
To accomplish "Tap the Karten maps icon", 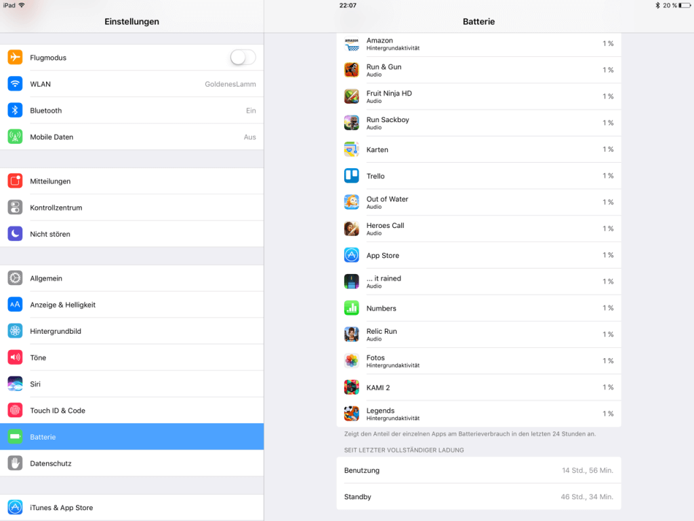I will point(351,149).
